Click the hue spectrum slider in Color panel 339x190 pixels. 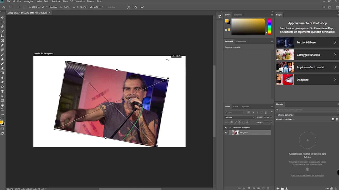[269, 26]
